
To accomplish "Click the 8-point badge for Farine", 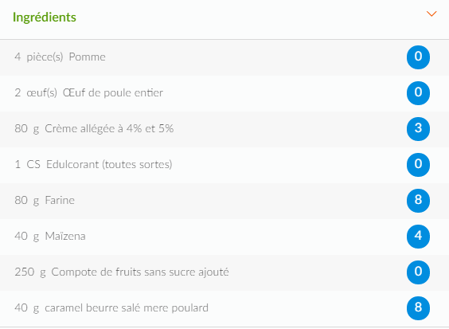I will [x=418, y=200].
